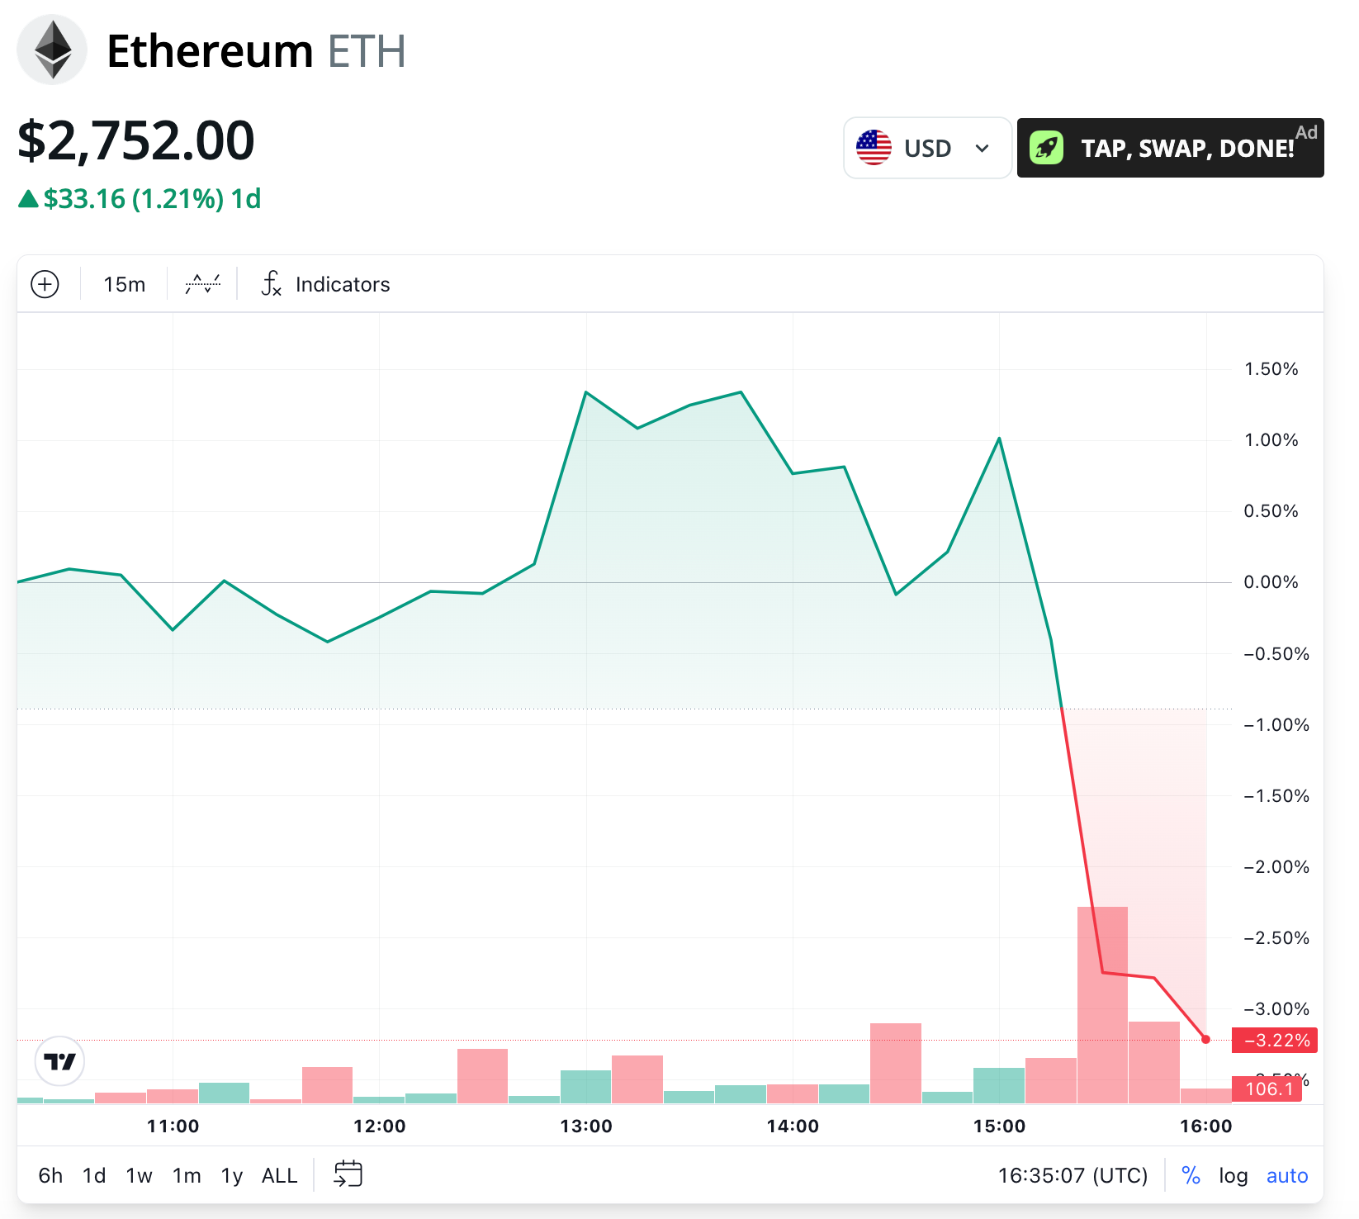Click the TradingView logo on chart
Image resolution: width=1359 pixels, height=1219 pixels.
pos(59,1061)
